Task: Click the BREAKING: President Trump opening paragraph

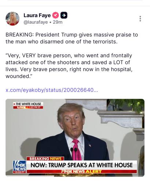Action: click(72, 38)
